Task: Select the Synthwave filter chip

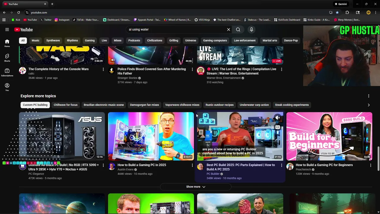Action: (x=53, y=40)
